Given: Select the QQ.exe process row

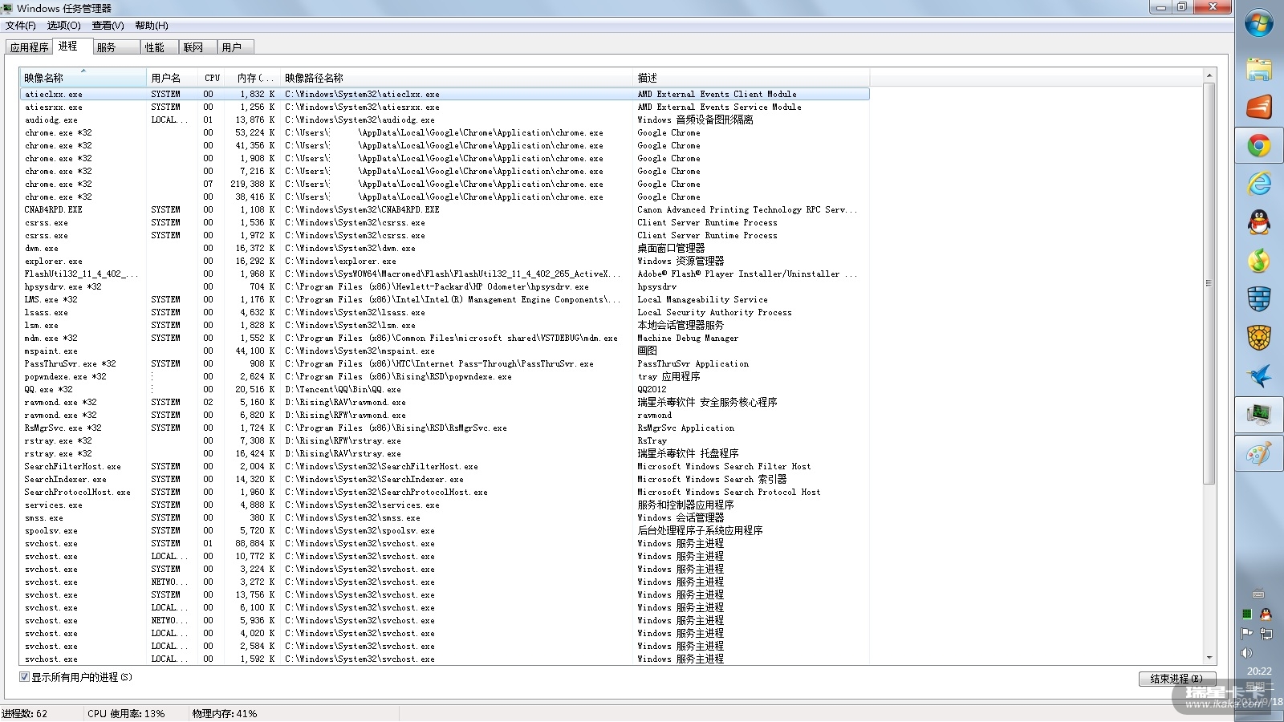Looking at the screenshot, I should (x=445, y=389).
